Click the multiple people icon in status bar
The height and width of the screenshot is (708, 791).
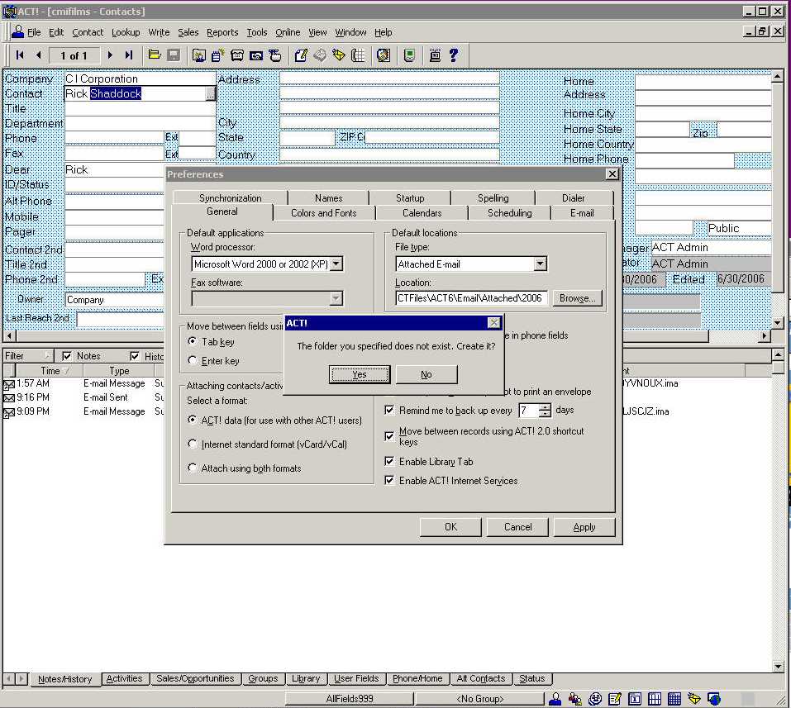[x=575, y=698]
